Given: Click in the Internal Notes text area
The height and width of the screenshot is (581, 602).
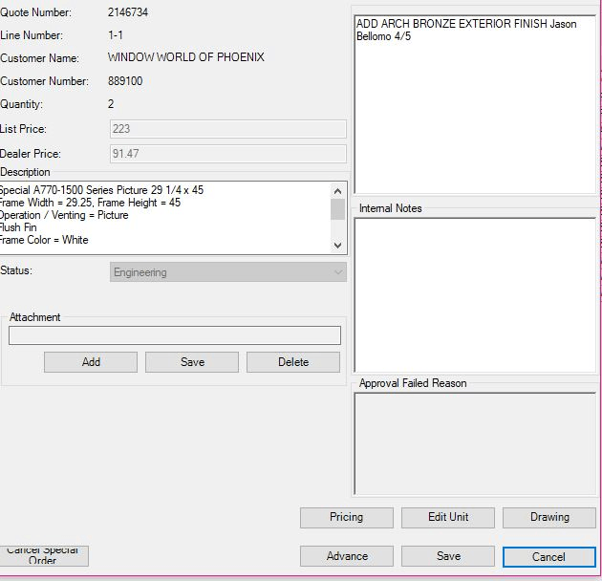Looking at the screenshot, I should [474, 294].
